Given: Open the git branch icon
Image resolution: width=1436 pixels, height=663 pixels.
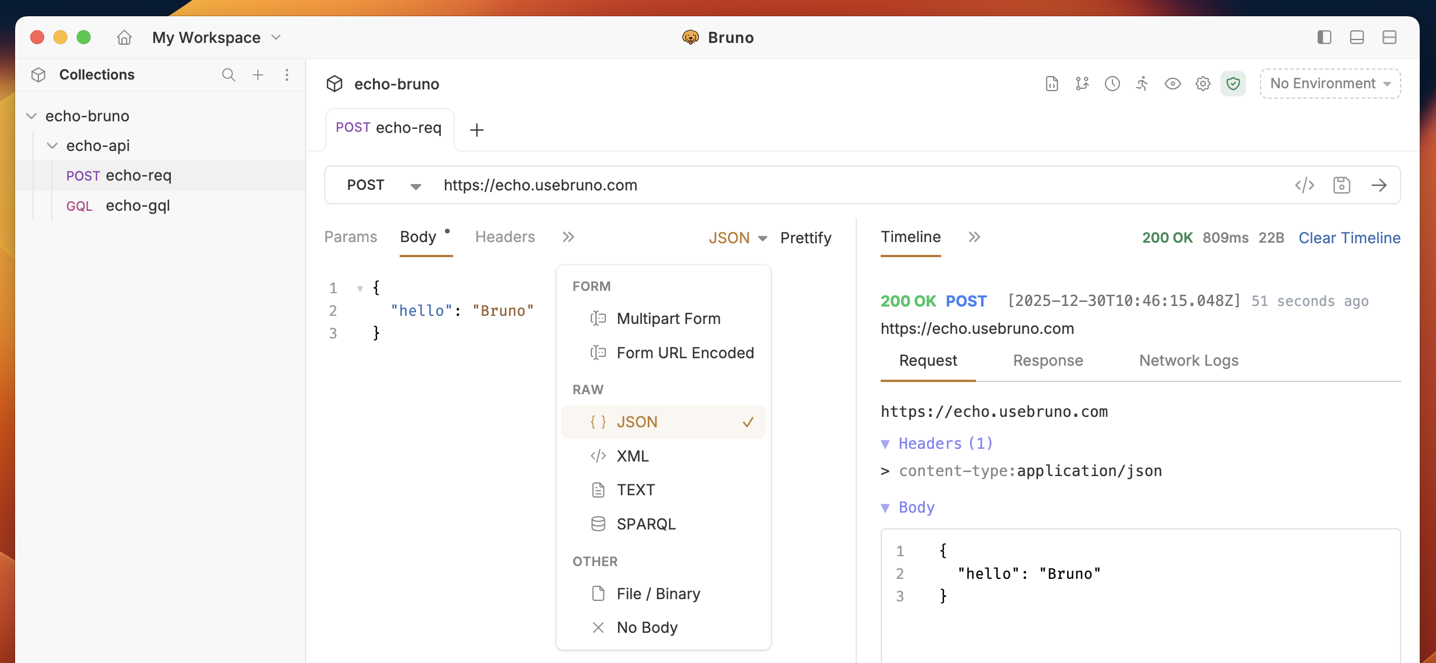Looking at the screenshot, I should click(1082, 84).
